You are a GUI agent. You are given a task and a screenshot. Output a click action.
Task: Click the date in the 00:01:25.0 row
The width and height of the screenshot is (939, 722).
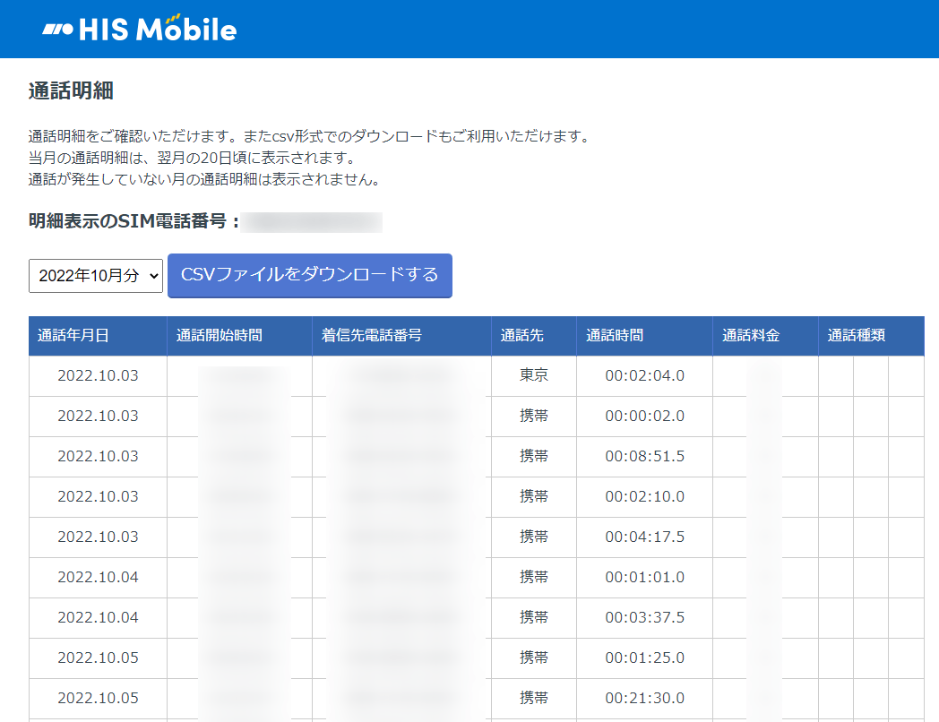pyautogui.click(x=98, y=658)
